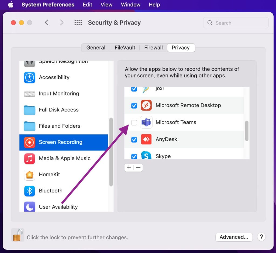The height and width of the screenshot is (253, 276).
Task: Close the Security & Privacy window
Action: coord(13,23)
